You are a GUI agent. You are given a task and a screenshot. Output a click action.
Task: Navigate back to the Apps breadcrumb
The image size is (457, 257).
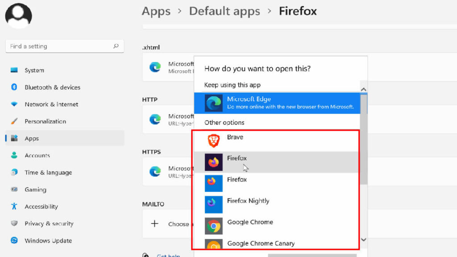tap(156, 11)
